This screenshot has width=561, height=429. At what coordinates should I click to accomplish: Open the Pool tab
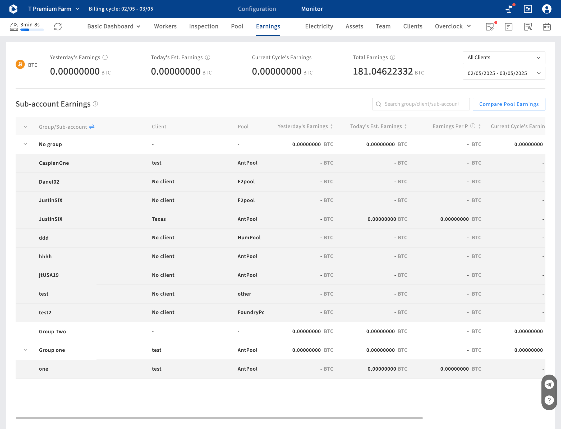(237, 26)
